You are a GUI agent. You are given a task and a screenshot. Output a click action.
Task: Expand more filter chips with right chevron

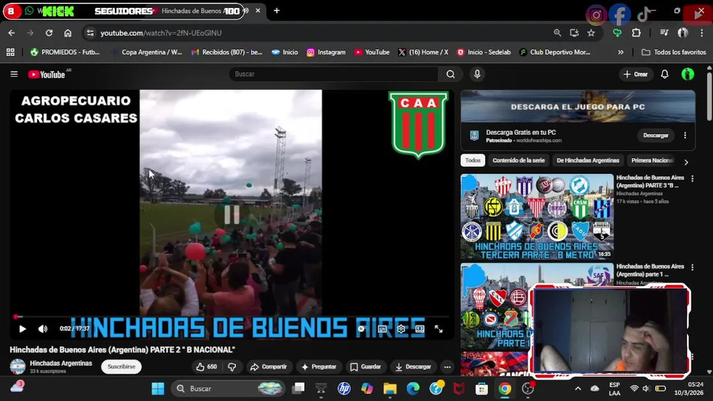tap(686, 162)
